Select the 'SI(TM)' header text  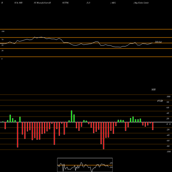(x=65, y=3)
